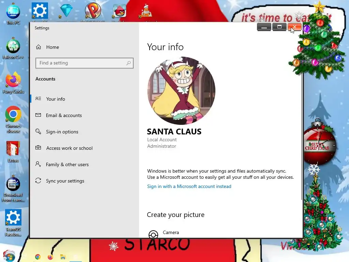Close the Settings window
This screenshot has height=262, width=349.
tap(294, 27)
